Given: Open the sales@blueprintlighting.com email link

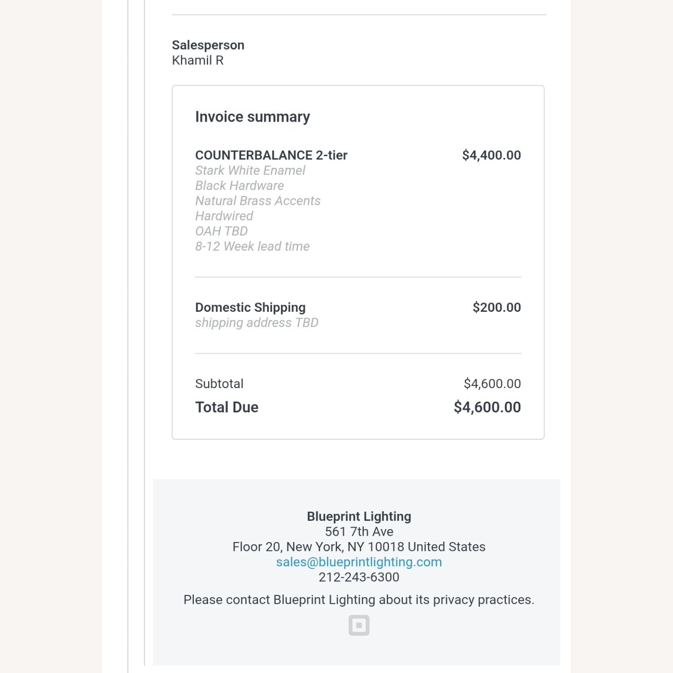Looking at the screenshot, I should 359,562.
